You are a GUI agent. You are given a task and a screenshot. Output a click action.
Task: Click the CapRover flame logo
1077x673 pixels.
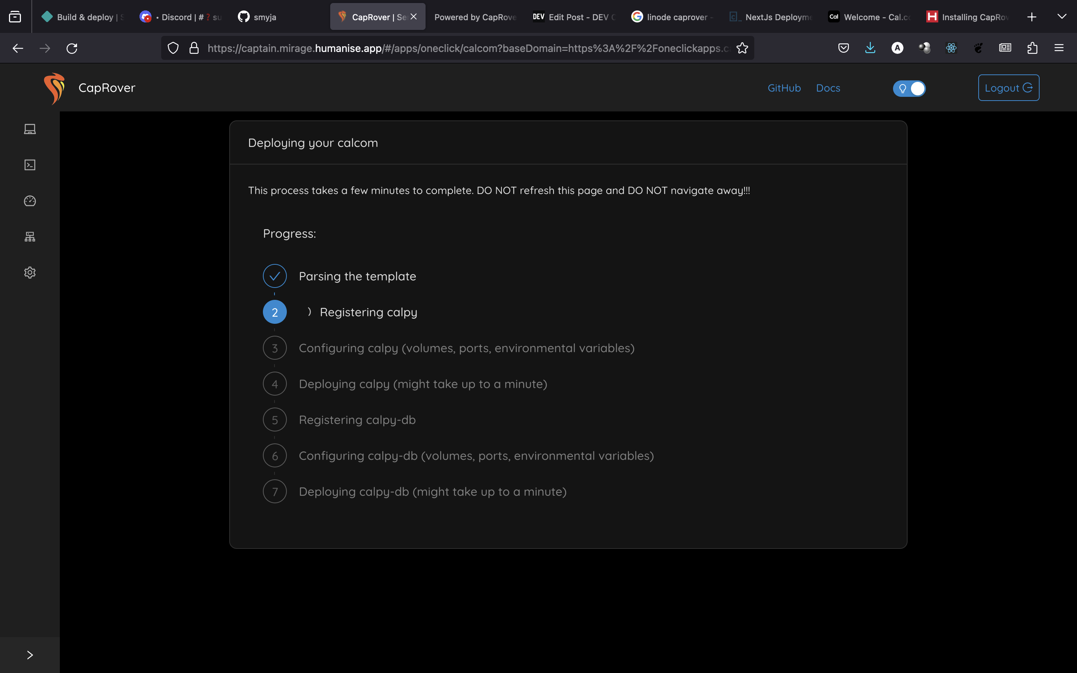click(x=55, y=88)
